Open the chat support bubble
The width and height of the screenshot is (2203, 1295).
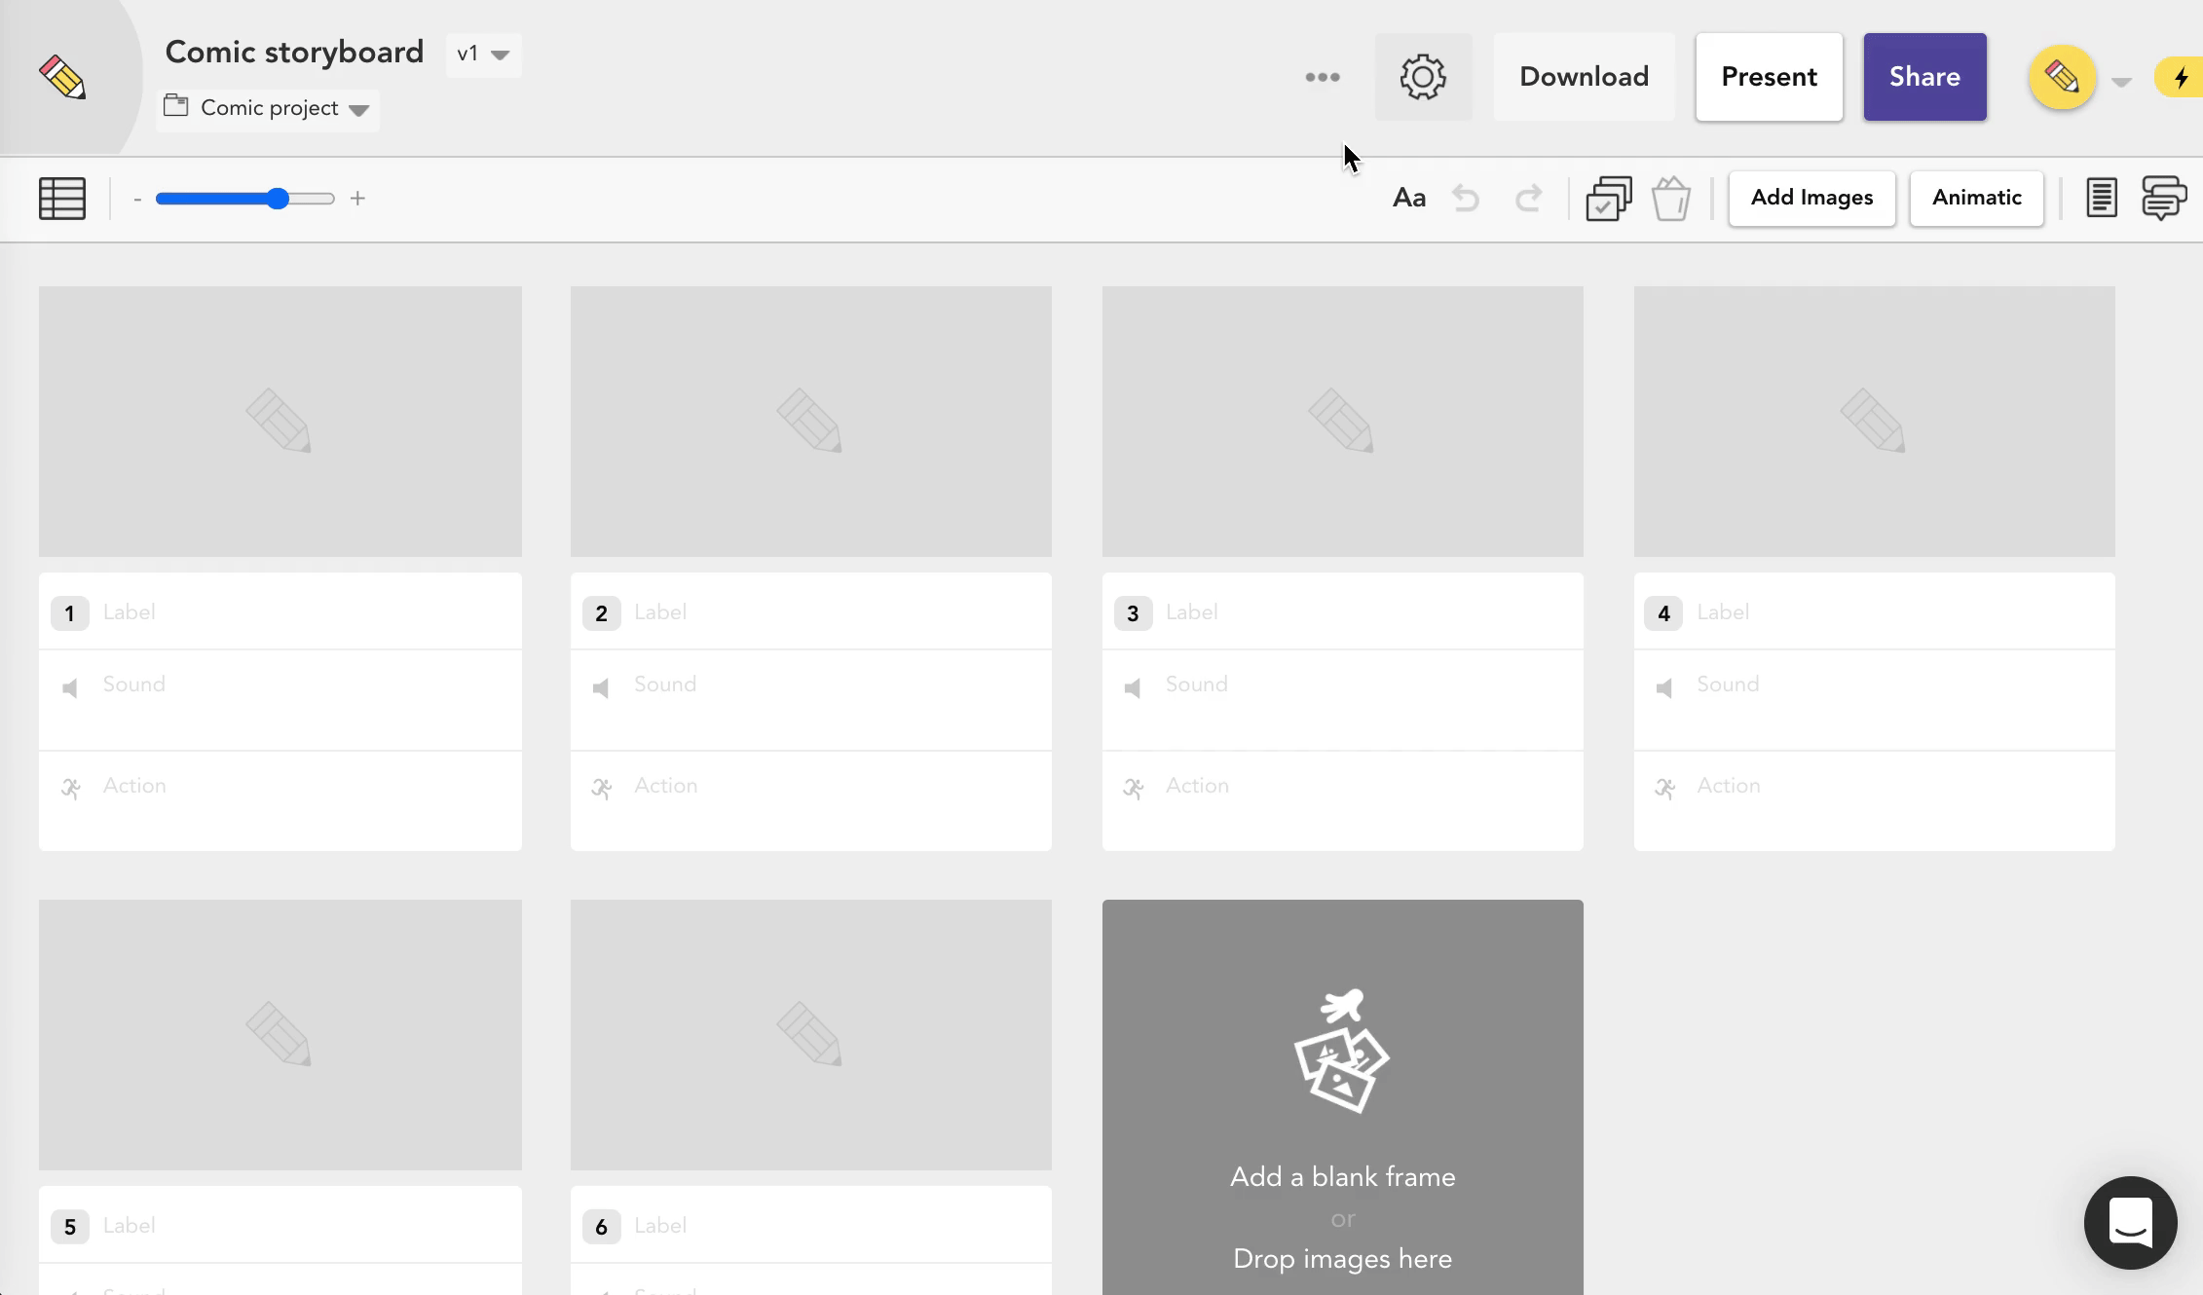click(2130, 1222)
